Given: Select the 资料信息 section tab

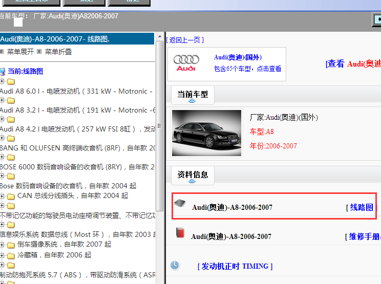Looking at the screenshot, I should tap(193, 176).
